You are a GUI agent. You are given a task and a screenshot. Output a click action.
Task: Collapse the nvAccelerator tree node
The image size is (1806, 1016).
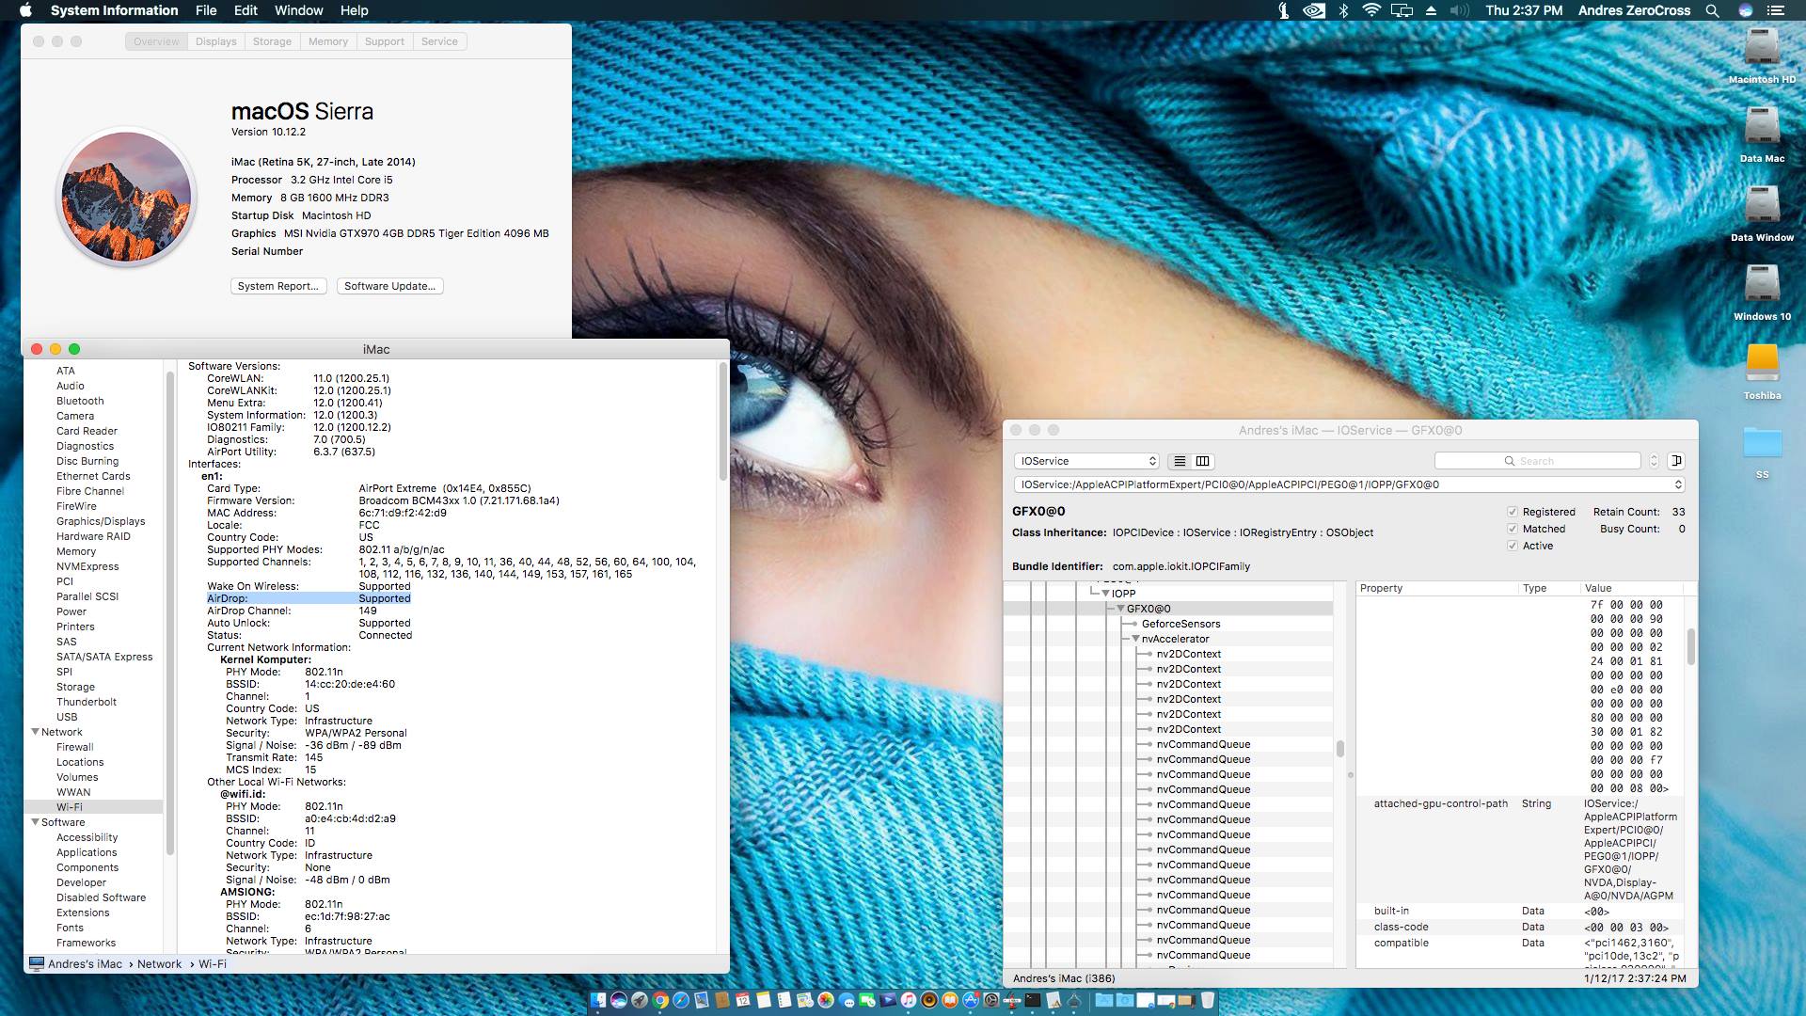pos(1135,639)
